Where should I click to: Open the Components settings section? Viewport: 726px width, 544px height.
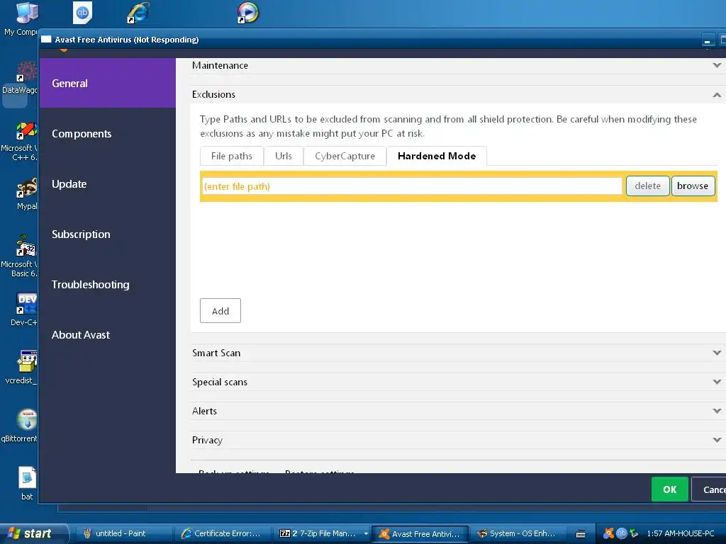click(108, 133)
